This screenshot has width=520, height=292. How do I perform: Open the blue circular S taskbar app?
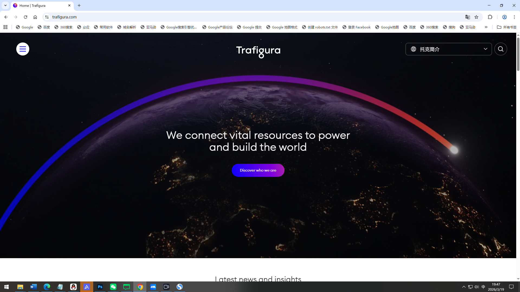click(180, 287)
